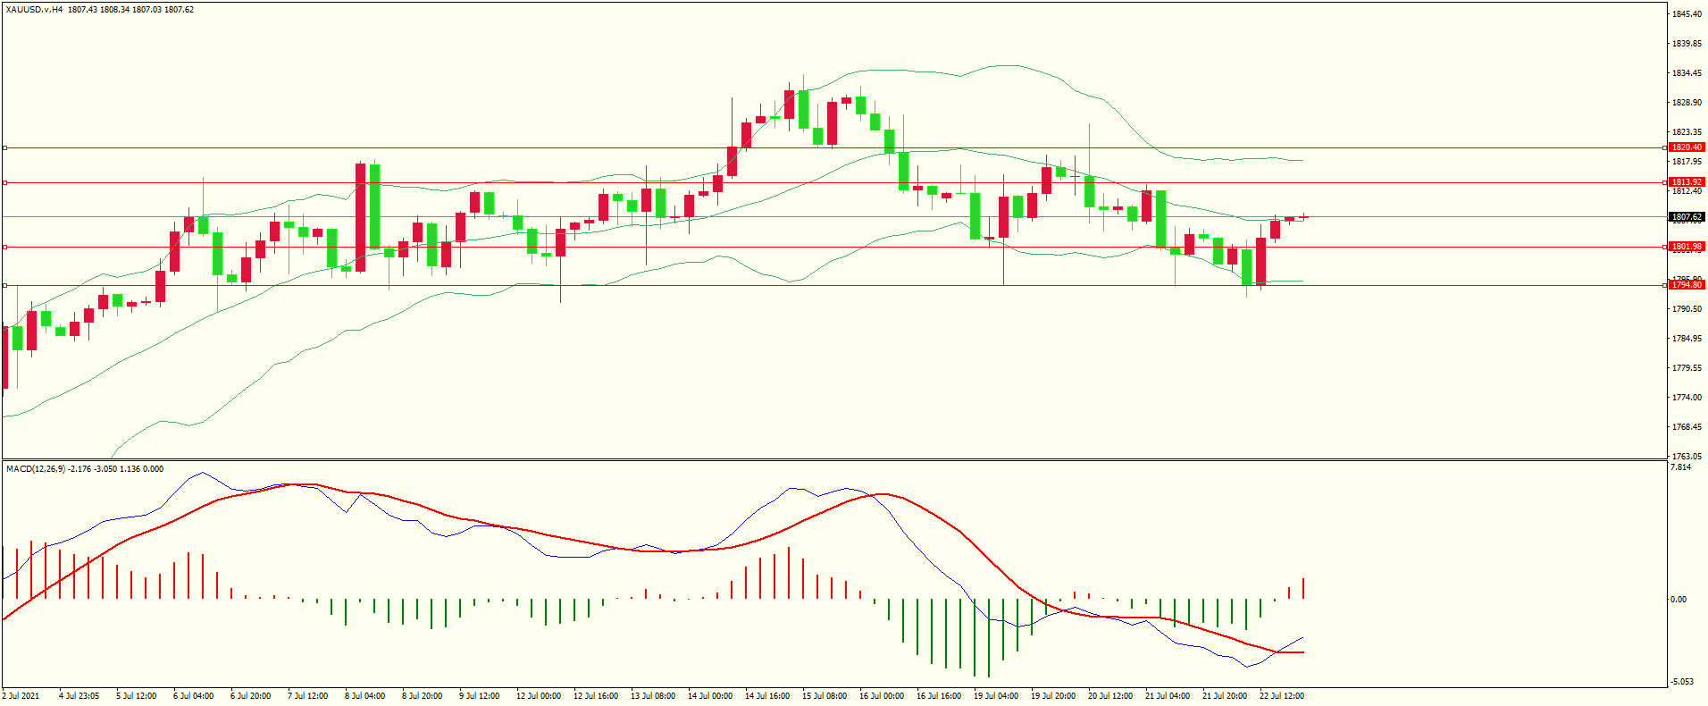
Task: Click the 2 Jul 2021 date label
Action: coord(21,696)
